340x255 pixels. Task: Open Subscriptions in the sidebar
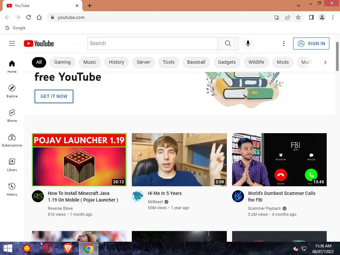(x=12, y=140)
